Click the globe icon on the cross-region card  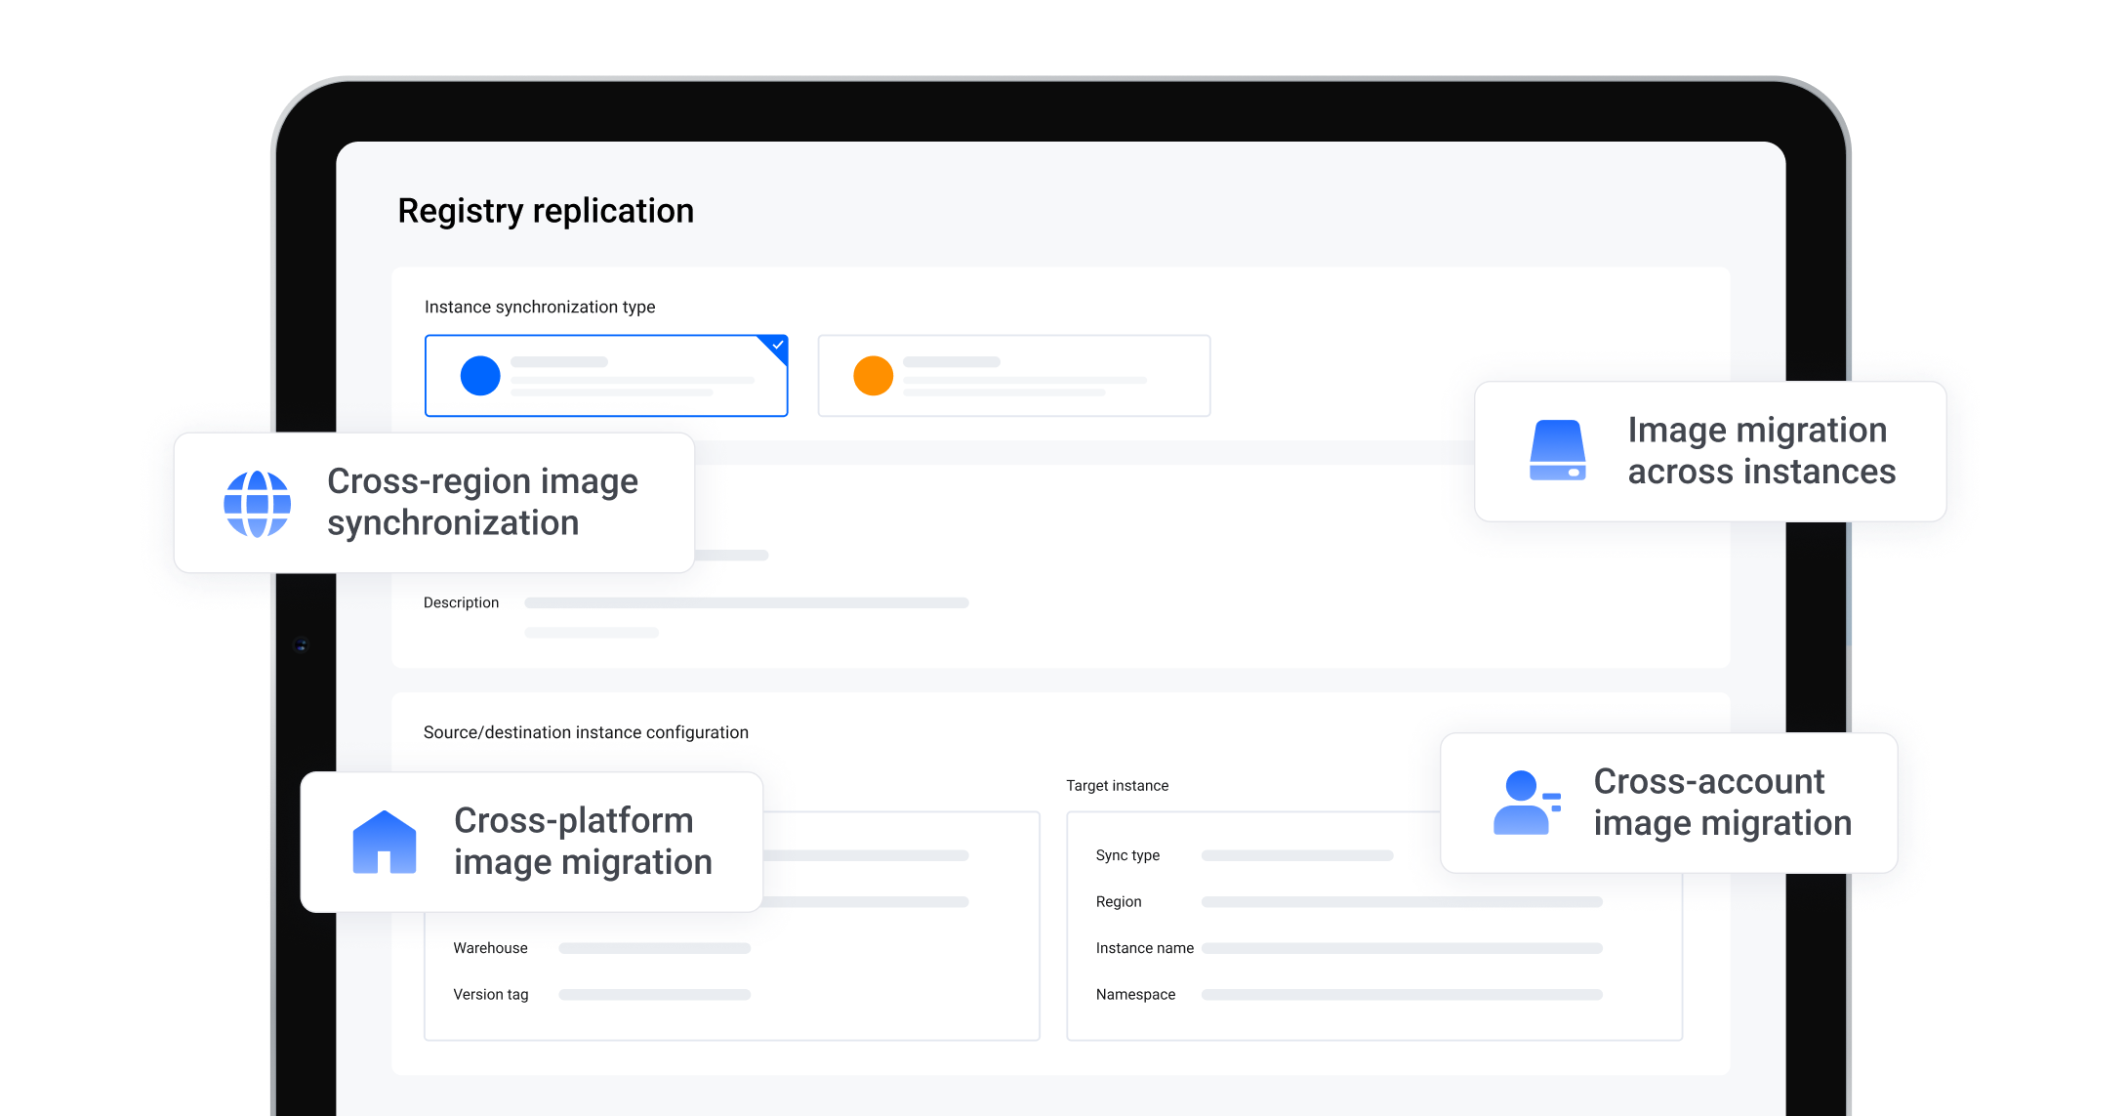(257, 504)
